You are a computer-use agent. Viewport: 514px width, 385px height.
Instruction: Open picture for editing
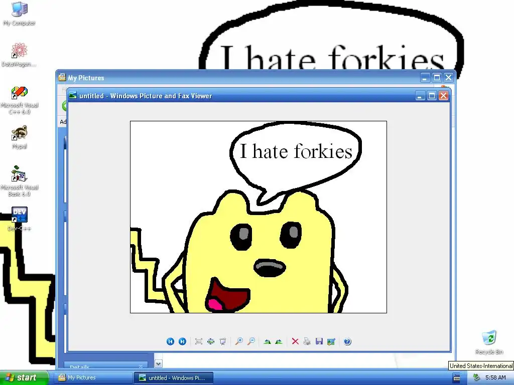click(x=331, y=341)
